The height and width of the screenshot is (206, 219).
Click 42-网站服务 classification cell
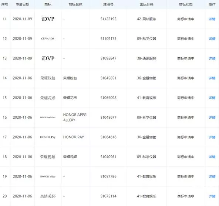click(x=146, y=19)
